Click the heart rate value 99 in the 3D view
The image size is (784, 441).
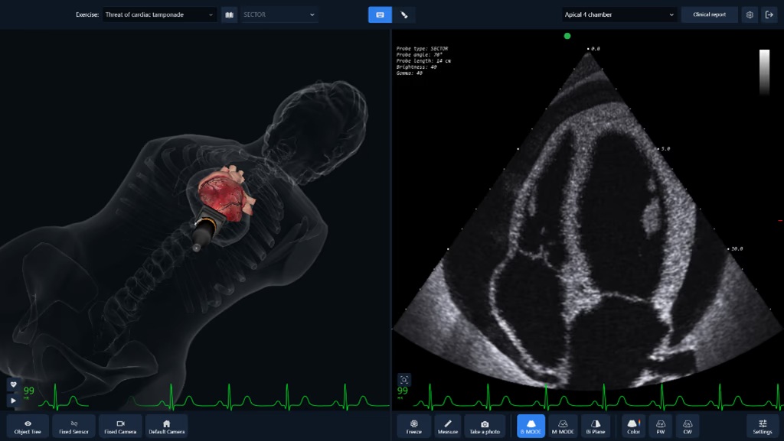coord(29,391)
